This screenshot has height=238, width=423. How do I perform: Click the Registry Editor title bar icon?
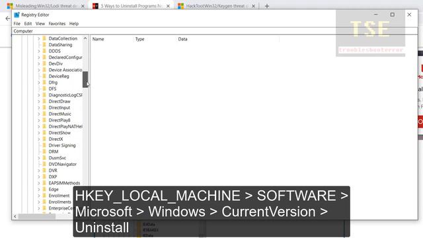[17, 15]
